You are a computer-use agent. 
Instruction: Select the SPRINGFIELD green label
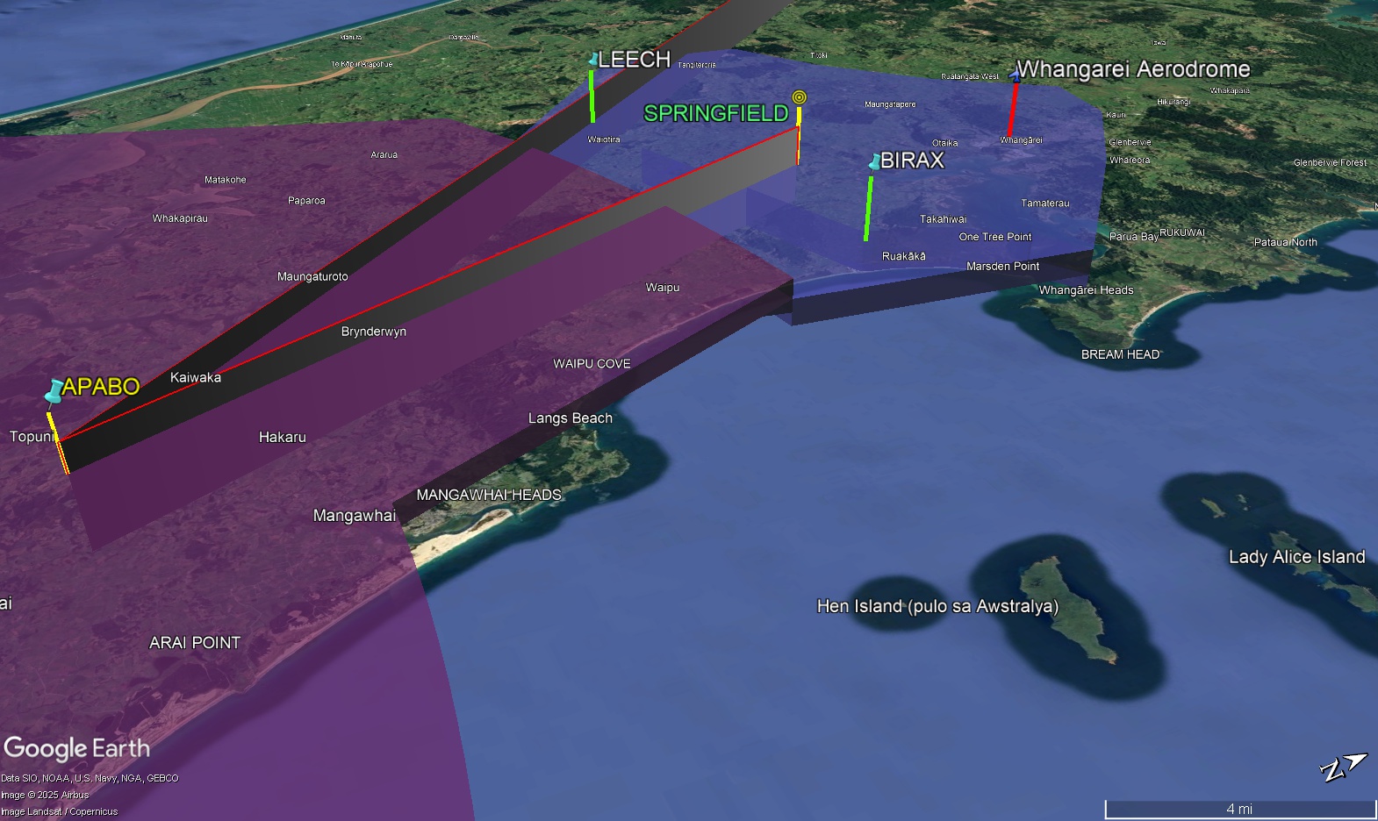715,113
